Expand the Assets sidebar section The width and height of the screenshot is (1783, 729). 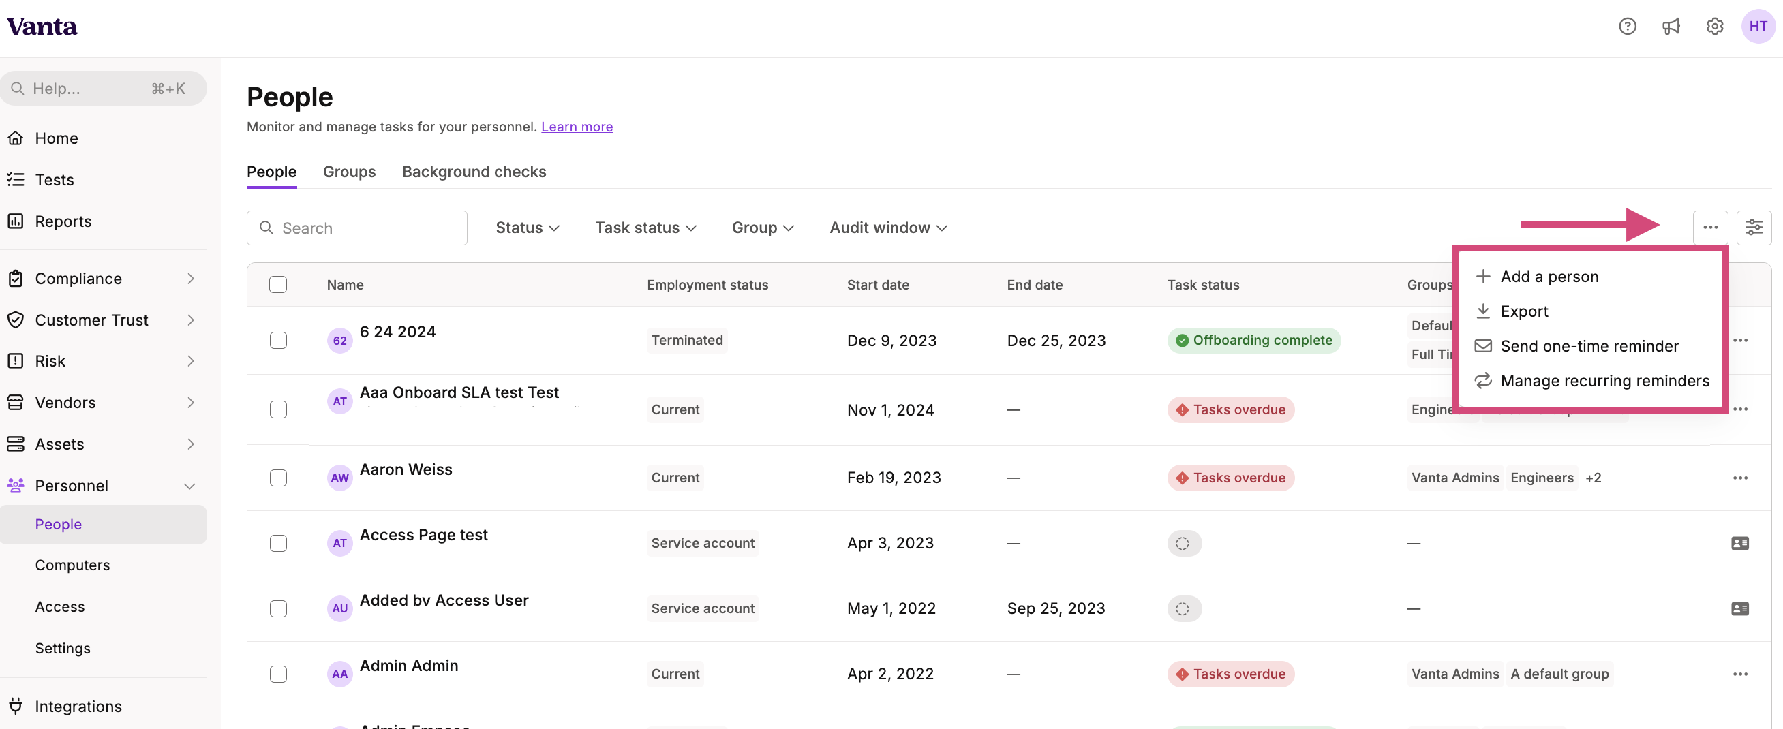pos(104,444)
